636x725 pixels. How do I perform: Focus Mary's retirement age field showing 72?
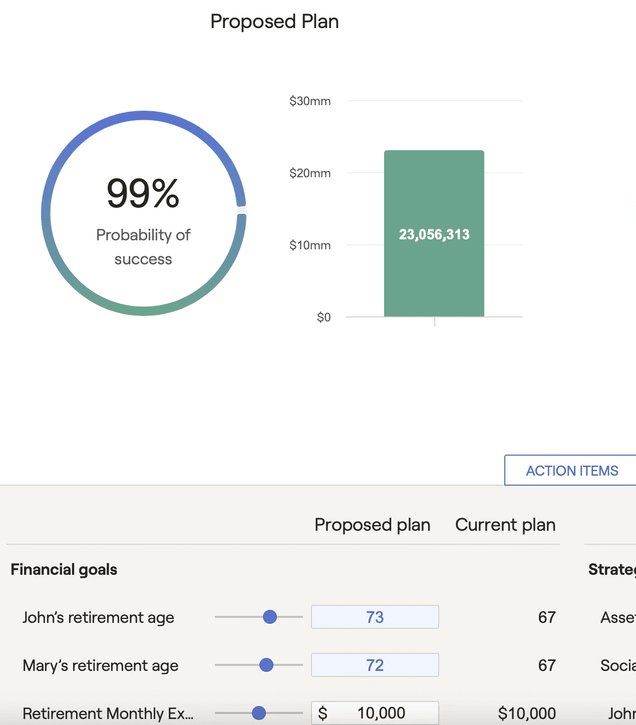coord(375,665)
